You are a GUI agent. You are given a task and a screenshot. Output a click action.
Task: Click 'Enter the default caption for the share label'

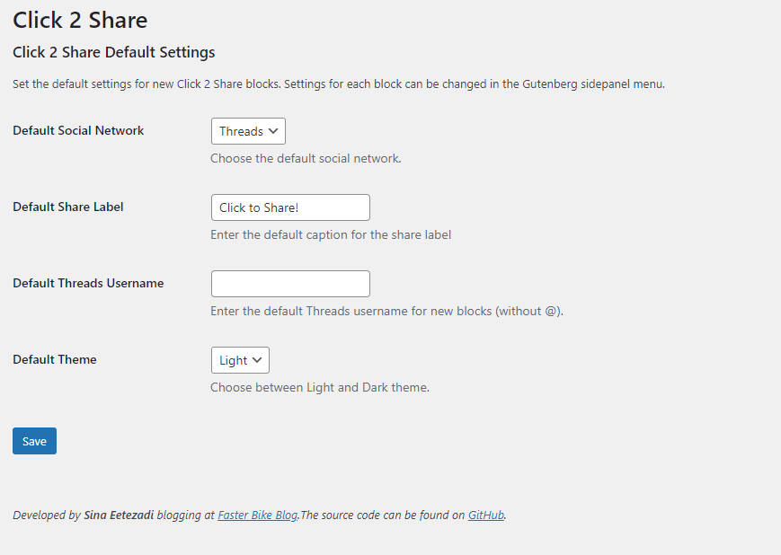click(x=331, y=234)
